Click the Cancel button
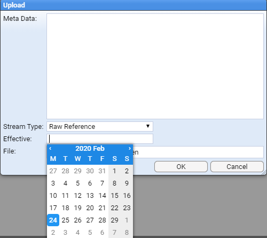Screen dimensions: 267x238 [x=237, y=167]
